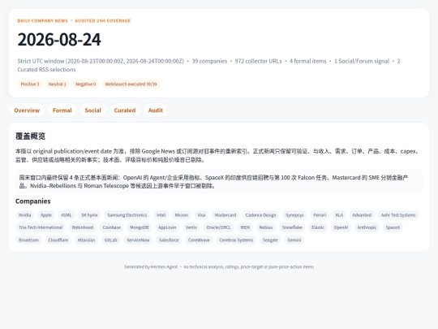
Task: Select the Apple company chip
Action: pos(46,215)
